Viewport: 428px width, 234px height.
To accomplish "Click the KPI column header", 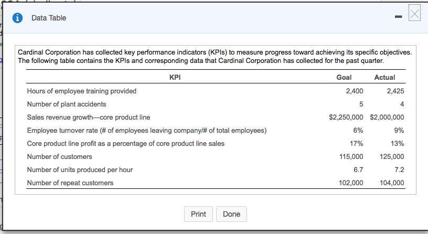I will click(x=175, y=77).
